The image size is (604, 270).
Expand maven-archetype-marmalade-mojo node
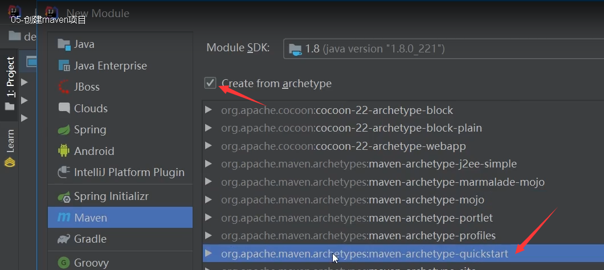[x=209, y=182]
